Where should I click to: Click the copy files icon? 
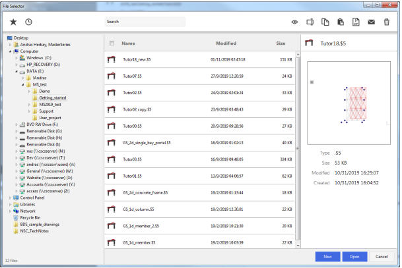click(x=325, y=22)
